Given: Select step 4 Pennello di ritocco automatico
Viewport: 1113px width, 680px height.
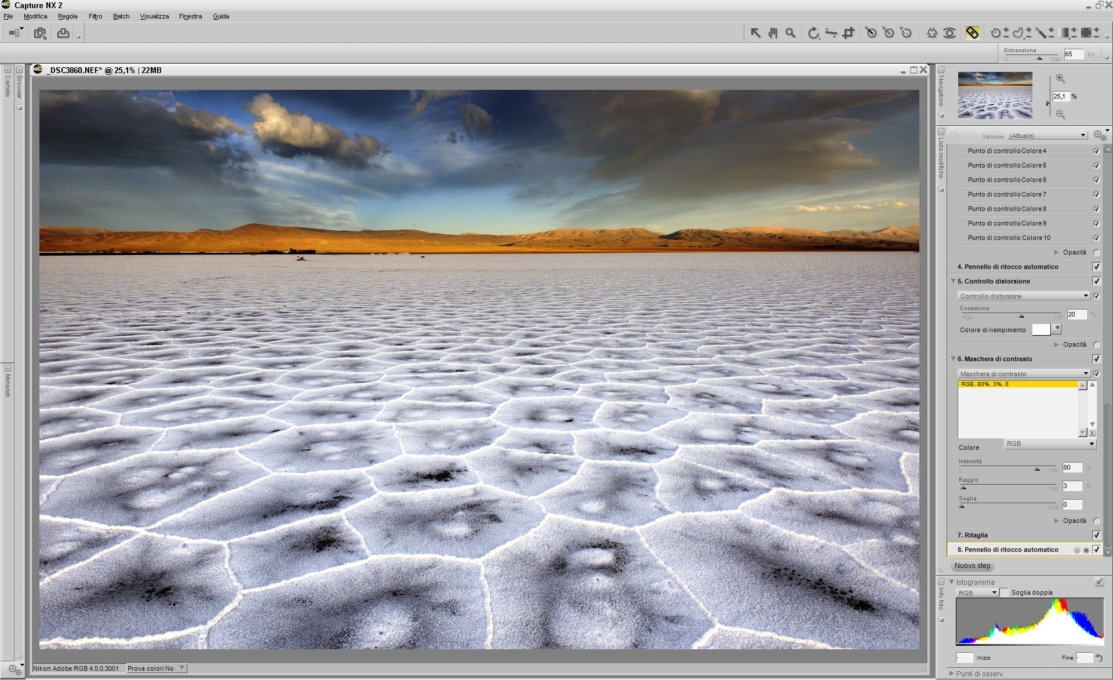Looking at the screenshot, I should pyautogui.click(x=1007, y=267).
